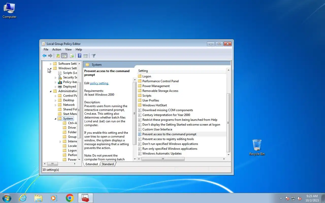Expand the Network tree node
This screenshot has height=203, width=325.
tap(55, 105)
